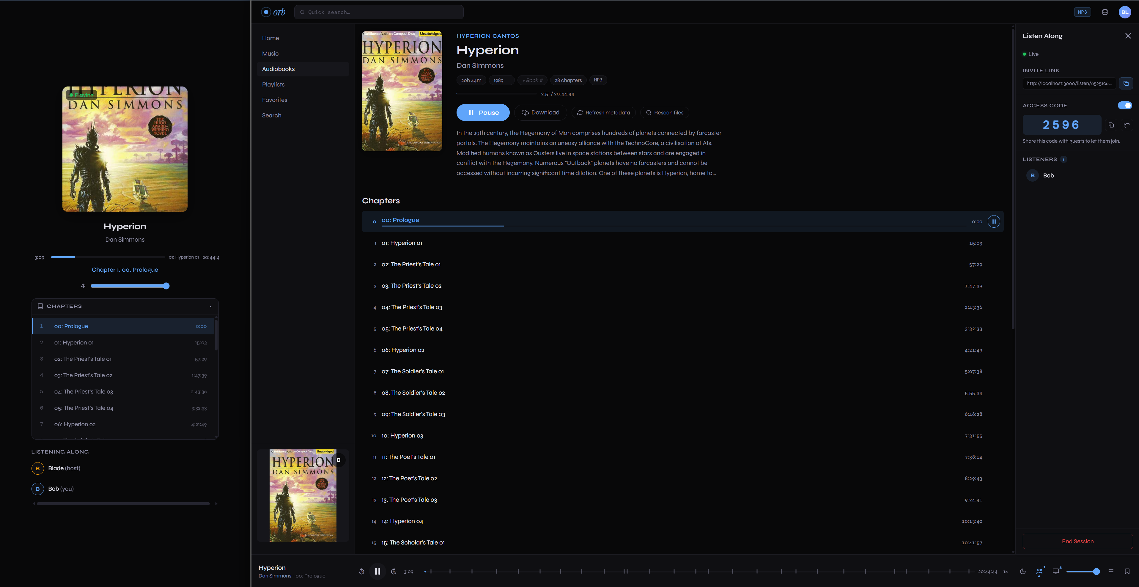Disable the Access Code toggle
Screen dimensions: 1139x587
[x=1124, y=105]
